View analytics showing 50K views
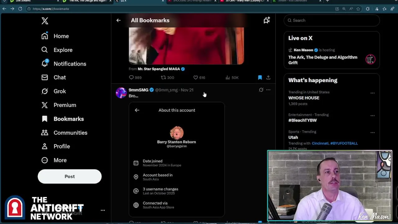This screenshot has height=224, width=398. [x=232, y=77]
